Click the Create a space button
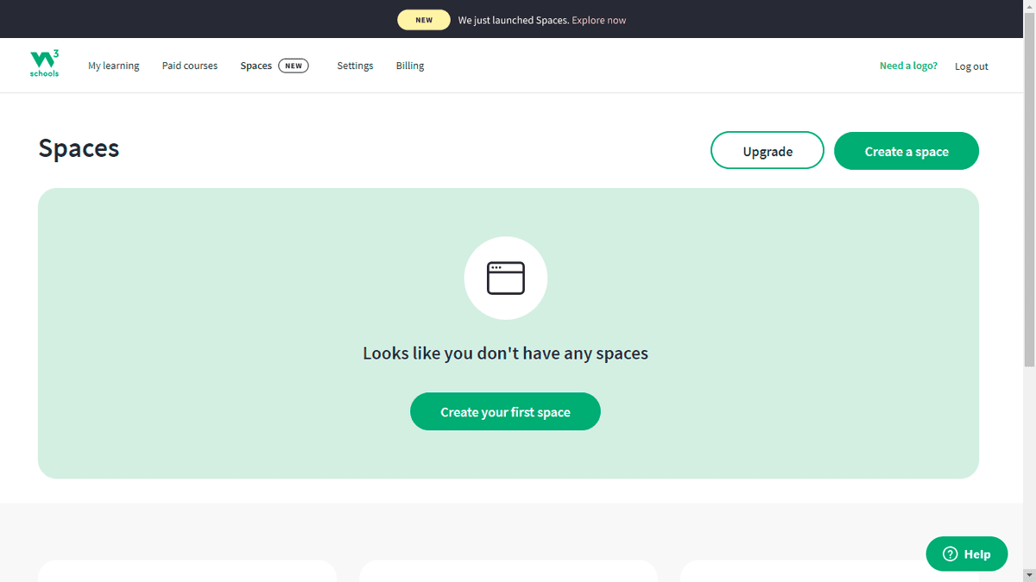1036x582 pixels. pyautogui.click(x=906, y=151)
